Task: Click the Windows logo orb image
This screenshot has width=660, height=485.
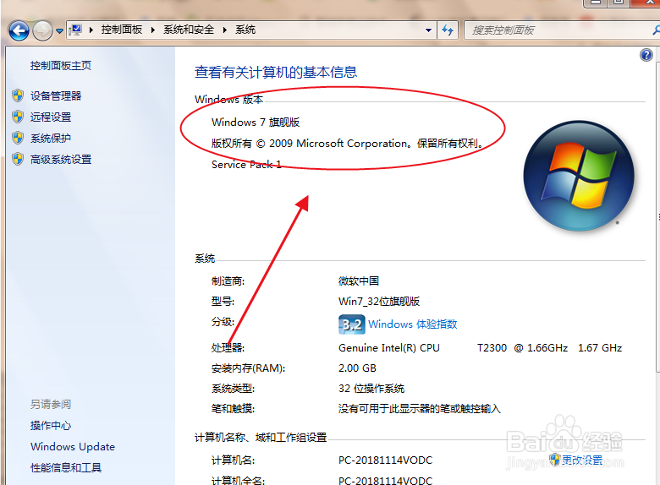Action: (x=578, y=176)
